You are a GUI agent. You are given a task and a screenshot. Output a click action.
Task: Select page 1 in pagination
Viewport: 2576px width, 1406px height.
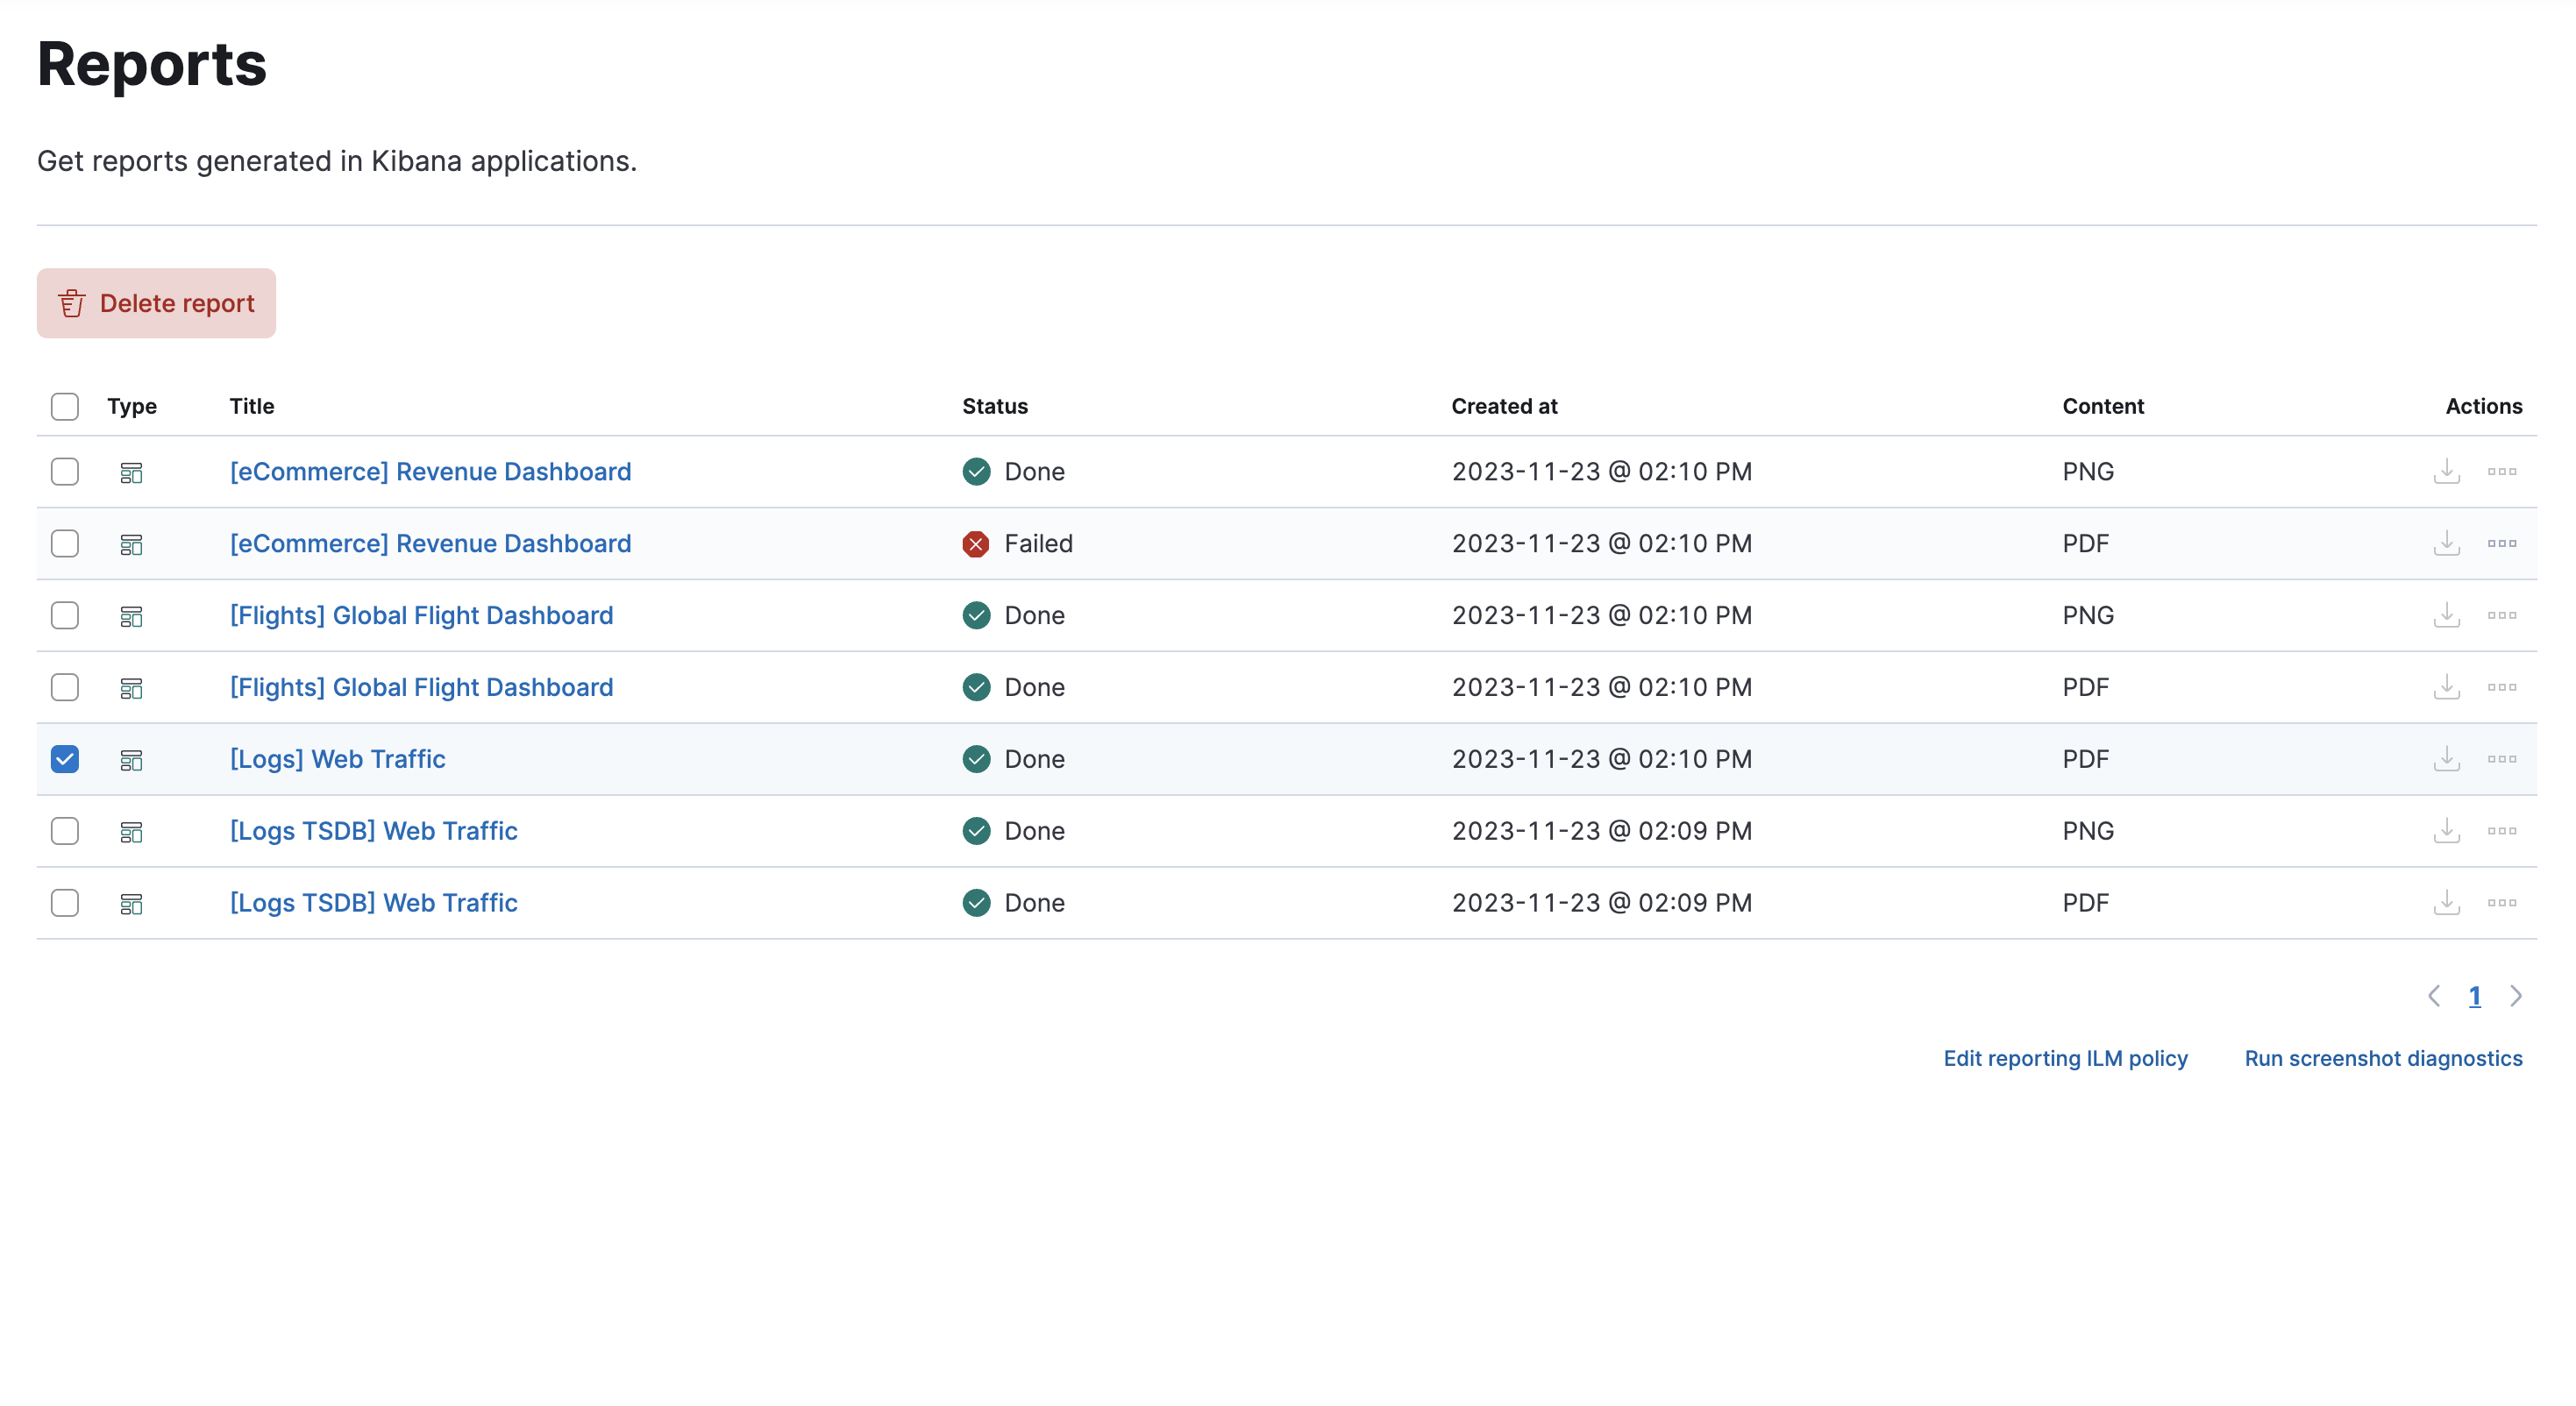click(2475, 996)
